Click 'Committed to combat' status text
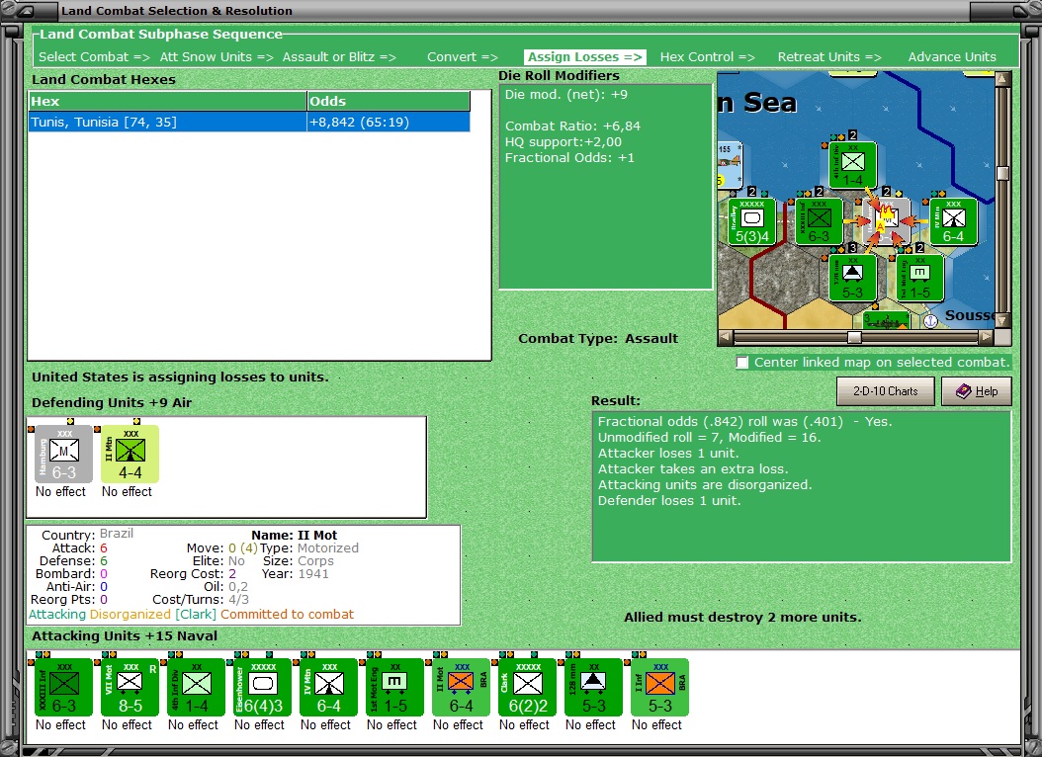The image size is (1042, 757). coord(287,615)
